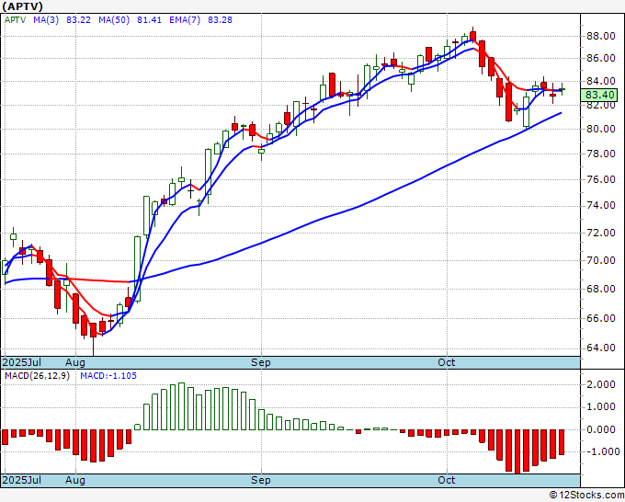Click Aug on the price chart date axis
This screenshot has height=502, width=625.
tap(75, 362)
